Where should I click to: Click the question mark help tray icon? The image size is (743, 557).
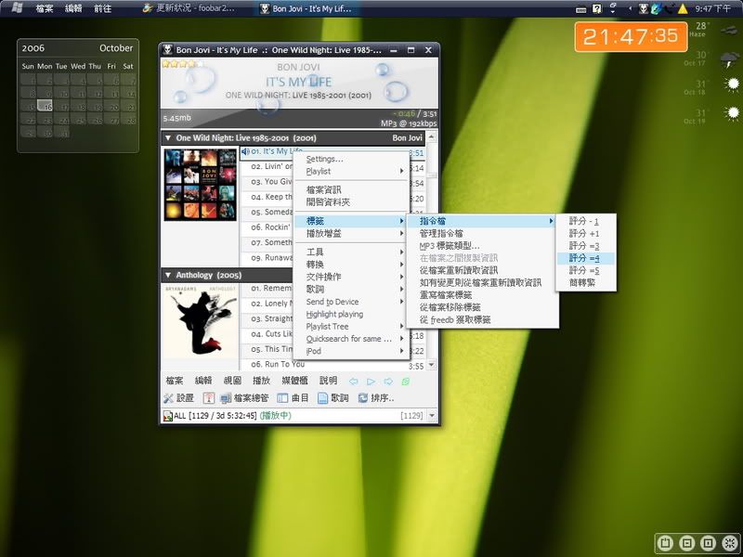[x=597, y=8]
